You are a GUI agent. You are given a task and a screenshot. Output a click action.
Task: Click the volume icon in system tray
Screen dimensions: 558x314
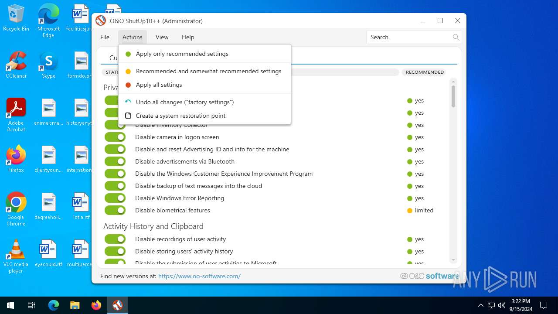click(502, 305)
